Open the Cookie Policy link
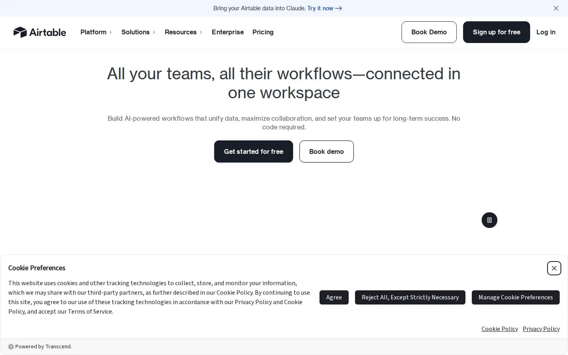Screen dimensions: 568x355 point(500,329)
